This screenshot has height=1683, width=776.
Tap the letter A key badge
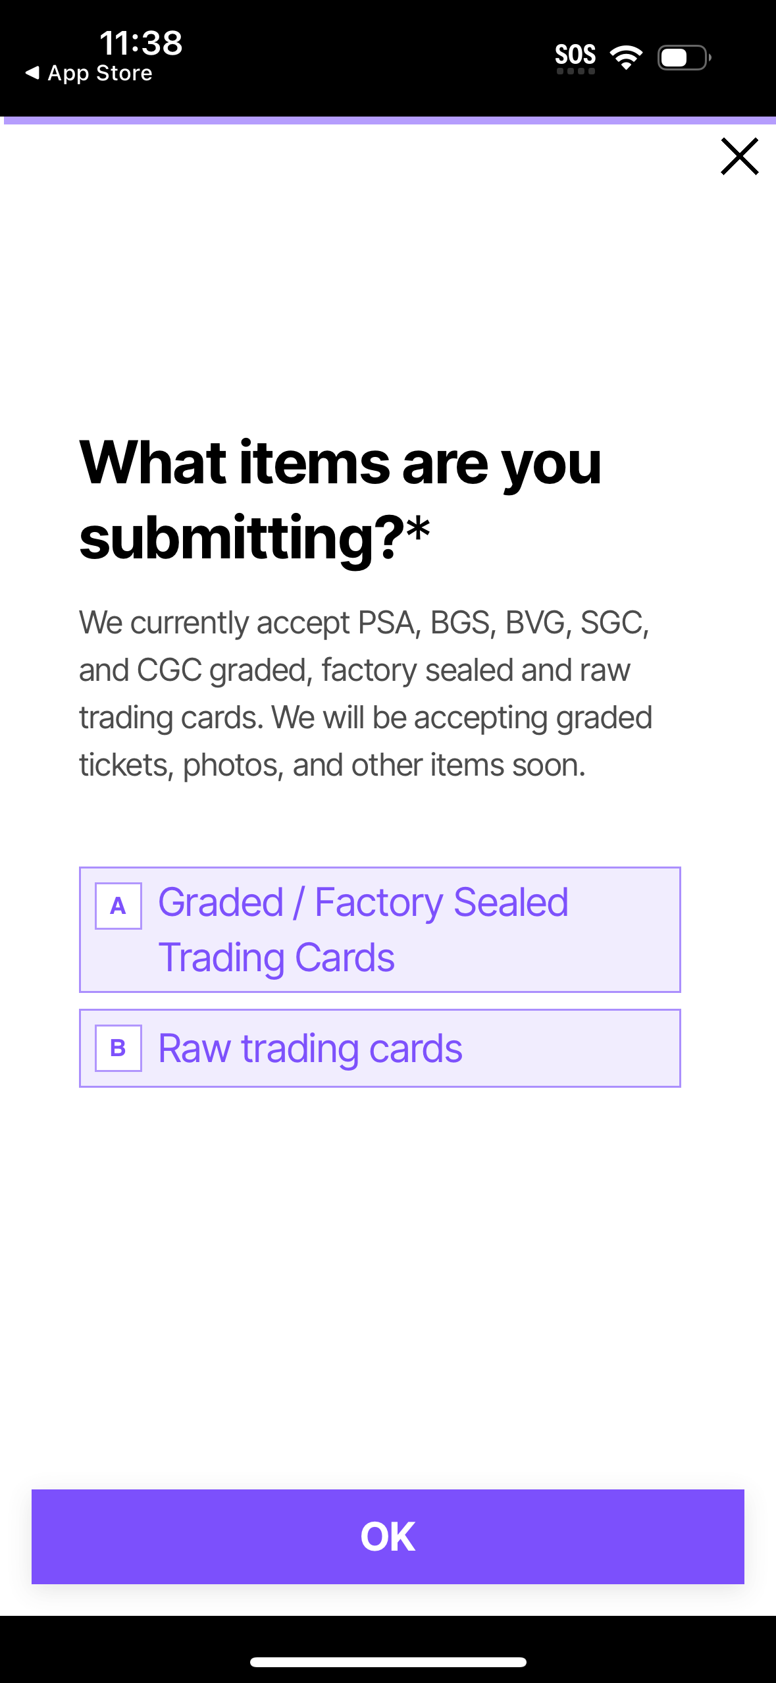point(118,906)
